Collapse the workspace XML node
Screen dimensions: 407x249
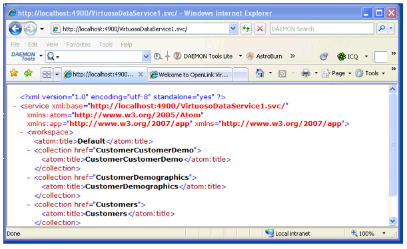[x=22, y=132]
